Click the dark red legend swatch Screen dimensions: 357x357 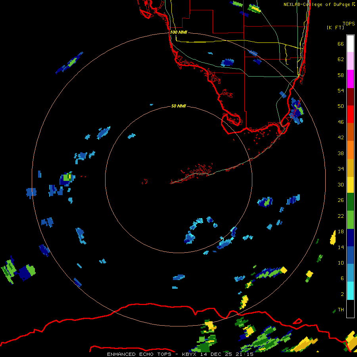350,97
